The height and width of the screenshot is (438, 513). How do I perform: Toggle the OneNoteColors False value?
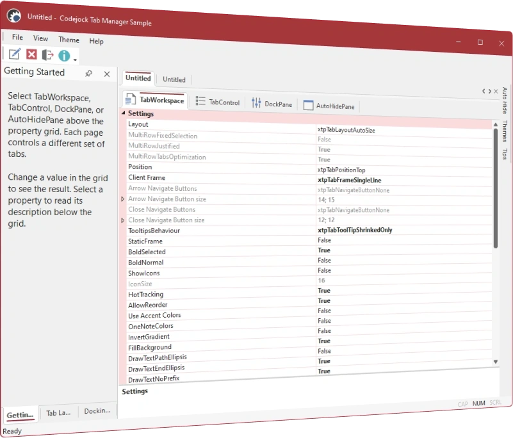[x=324, y=321]
